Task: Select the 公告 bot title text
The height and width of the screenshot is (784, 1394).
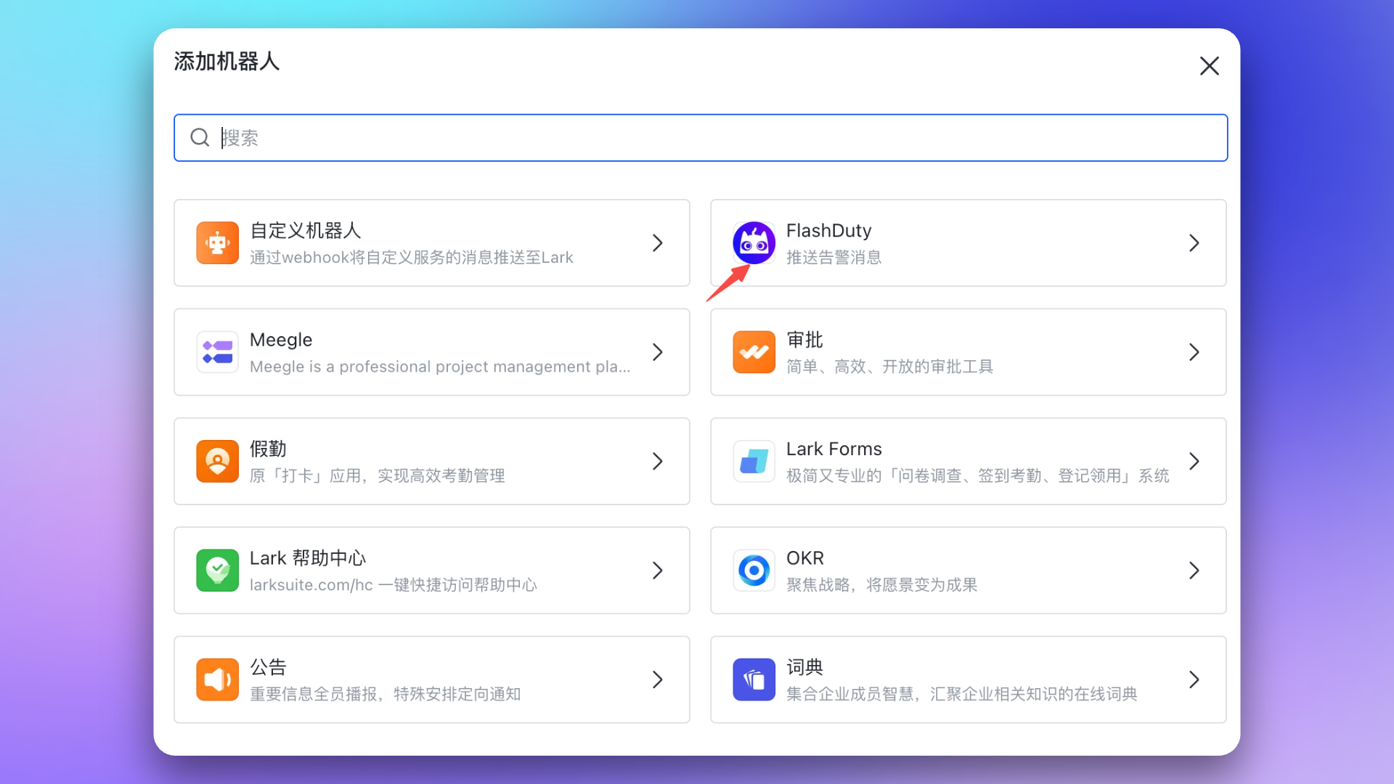Action: (x=268, y=667)
